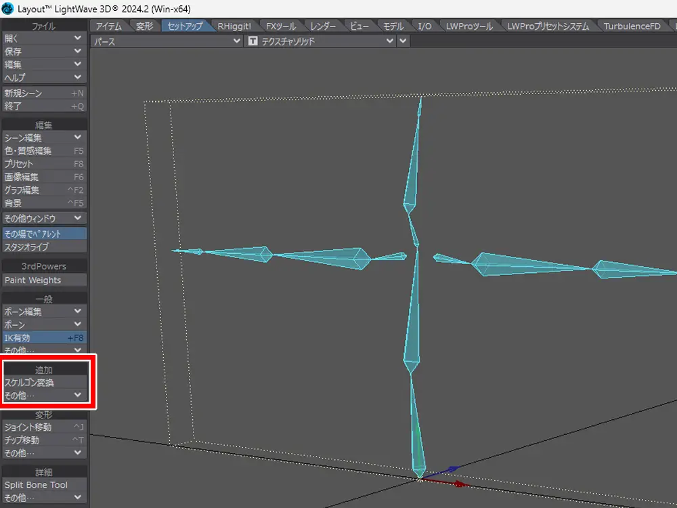Enable スタジオライブ
The height and width of the screenshot is (508, 677).
(x=44, y=247)
